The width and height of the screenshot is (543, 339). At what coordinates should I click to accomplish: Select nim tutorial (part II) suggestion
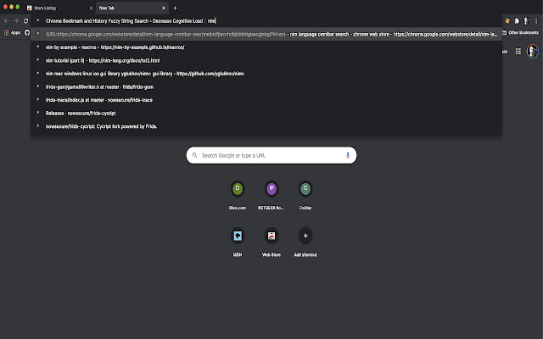pyautogui.click(x=266, y=60)
